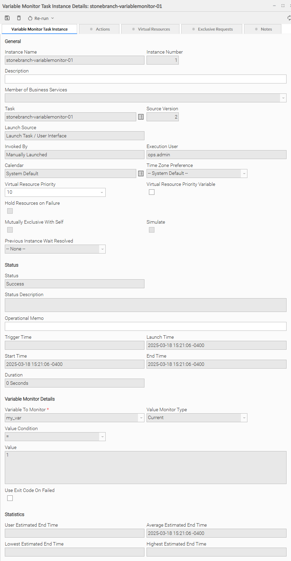Switch to the Actions tab
Image resolution: width=291 pixels, height=561 pixels.
[100, 29]
